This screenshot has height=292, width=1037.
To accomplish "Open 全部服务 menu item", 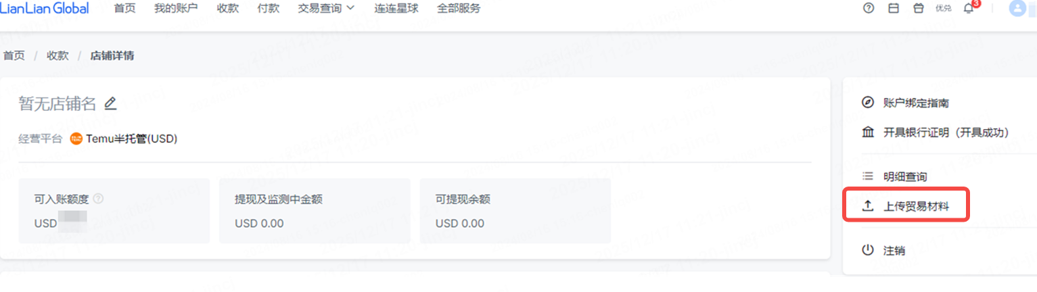I will click(459, 8).
